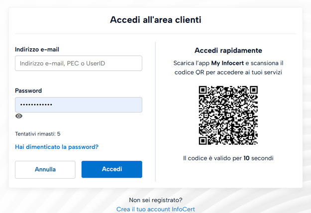This screenshot has width=311, height=213.
Task: Click the 'Password' field label
Action: [x=28, y=91]
